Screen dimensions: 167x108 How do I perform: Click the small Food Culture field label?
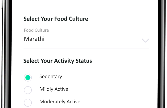(x=36, y=30)
